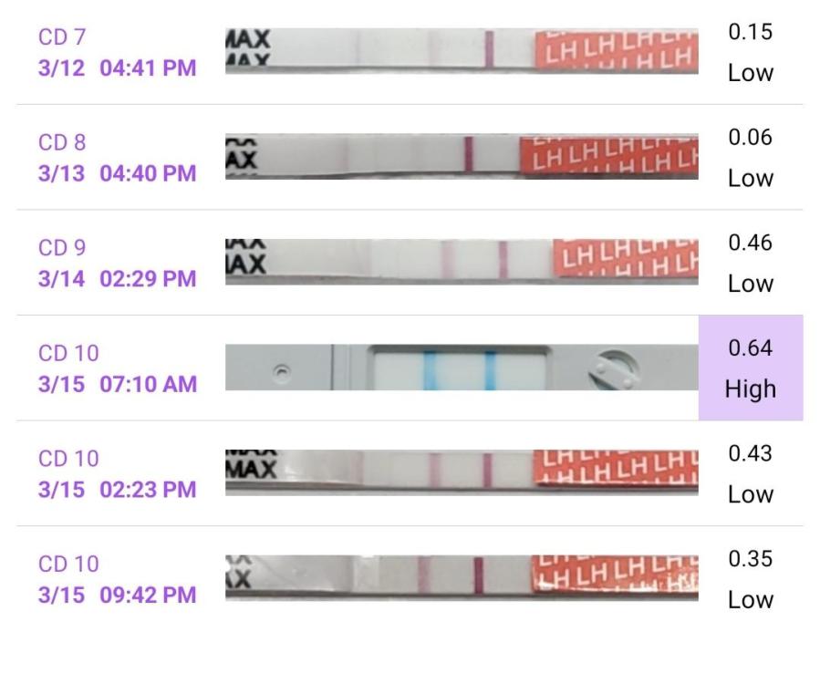Click the 0.43 ratio reading
This screenshot has height=684, width=820.
[750, 453]
